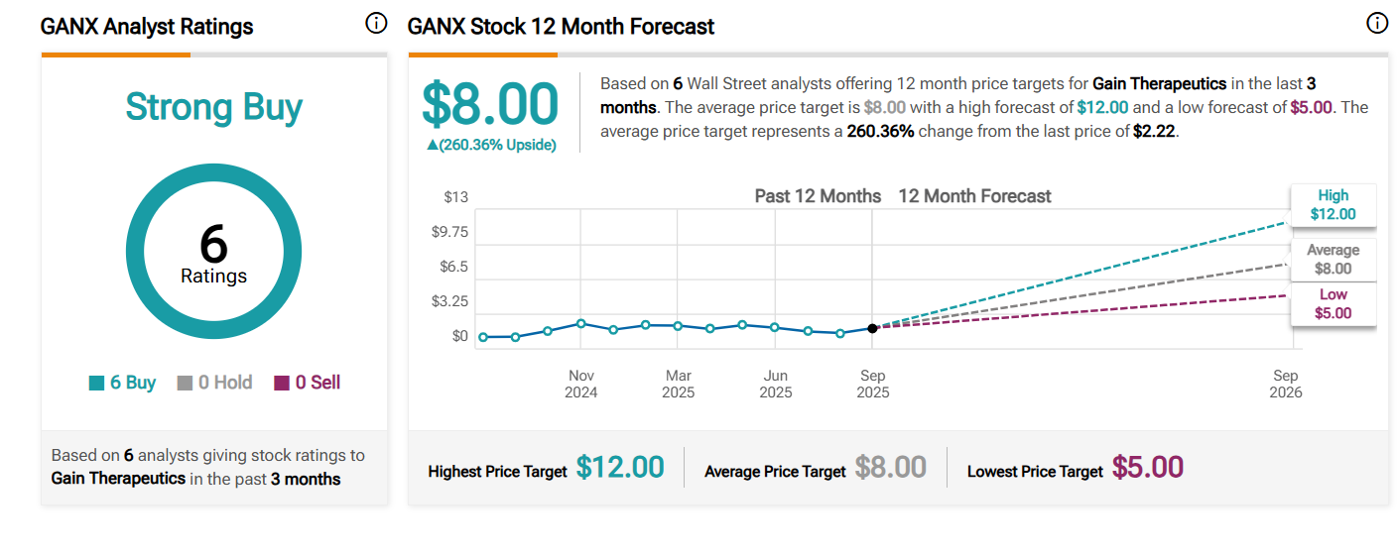Viewport: 1397px width, 557px height.
Task: Click the Average $8.00 forecast label
Action: tap(1333, 260)
